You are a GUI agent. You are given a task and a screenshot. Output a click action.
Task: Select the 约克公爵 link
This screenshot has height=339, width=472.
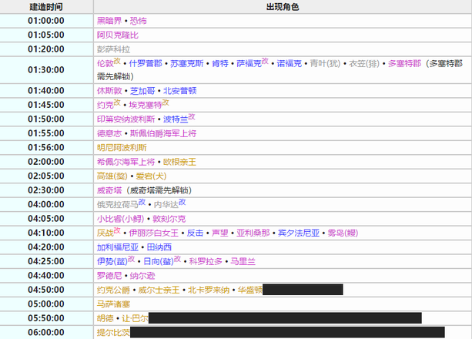click(x=113, y=290)
